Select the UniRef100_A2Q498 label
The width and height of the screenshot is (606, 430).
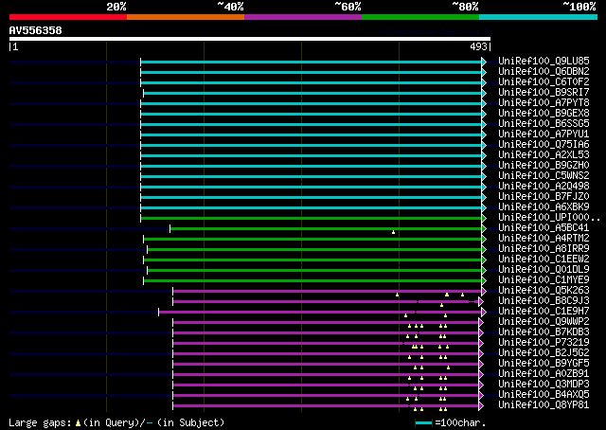[544, 187]
